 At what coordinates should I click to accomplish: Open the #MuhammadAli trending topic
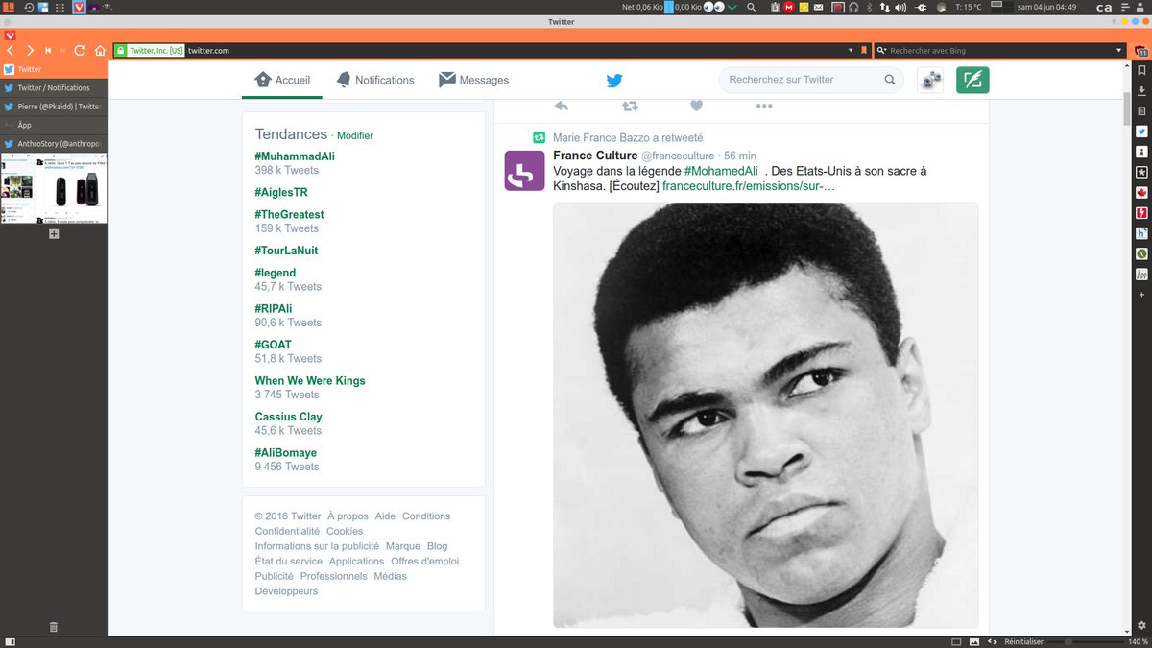click(295, 155)
